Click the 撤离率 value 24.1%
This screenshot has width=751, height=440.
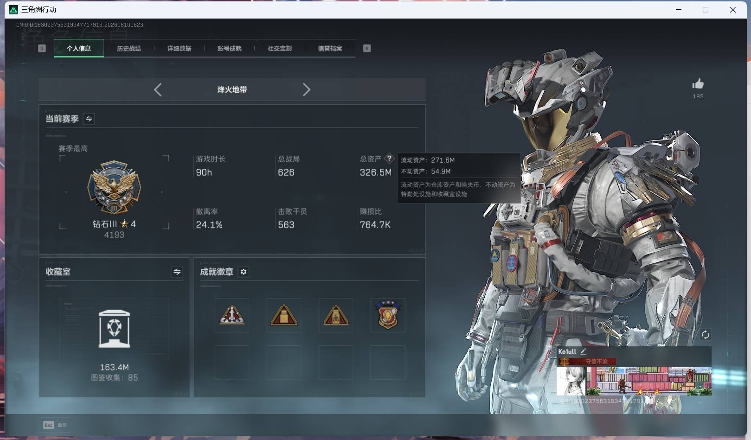209,225
